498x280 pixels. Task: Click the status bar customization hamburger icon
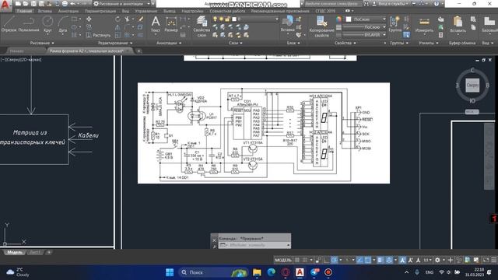[494, 260]
